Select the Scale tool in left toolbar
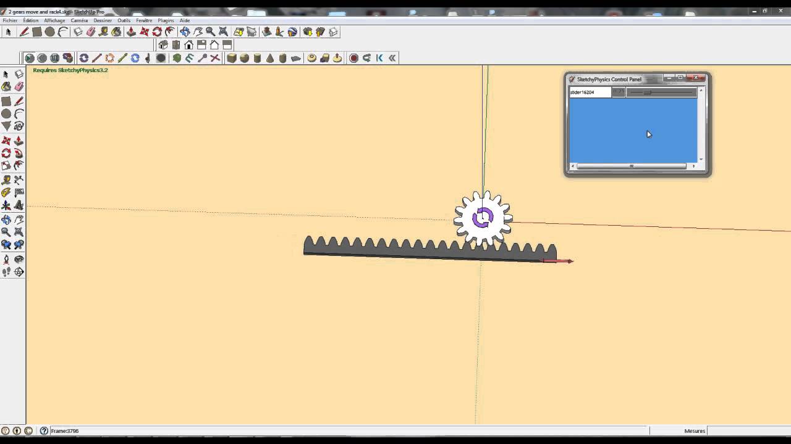This screenshot has width=791, height=444. [x=6, y=165]
